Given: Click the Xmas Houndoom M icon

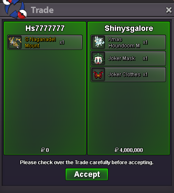Looking at the screenshot, I should click(98, 42).
